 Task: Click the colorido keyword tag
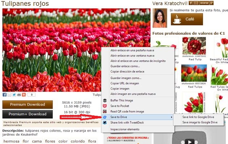(x=78, y=141)
